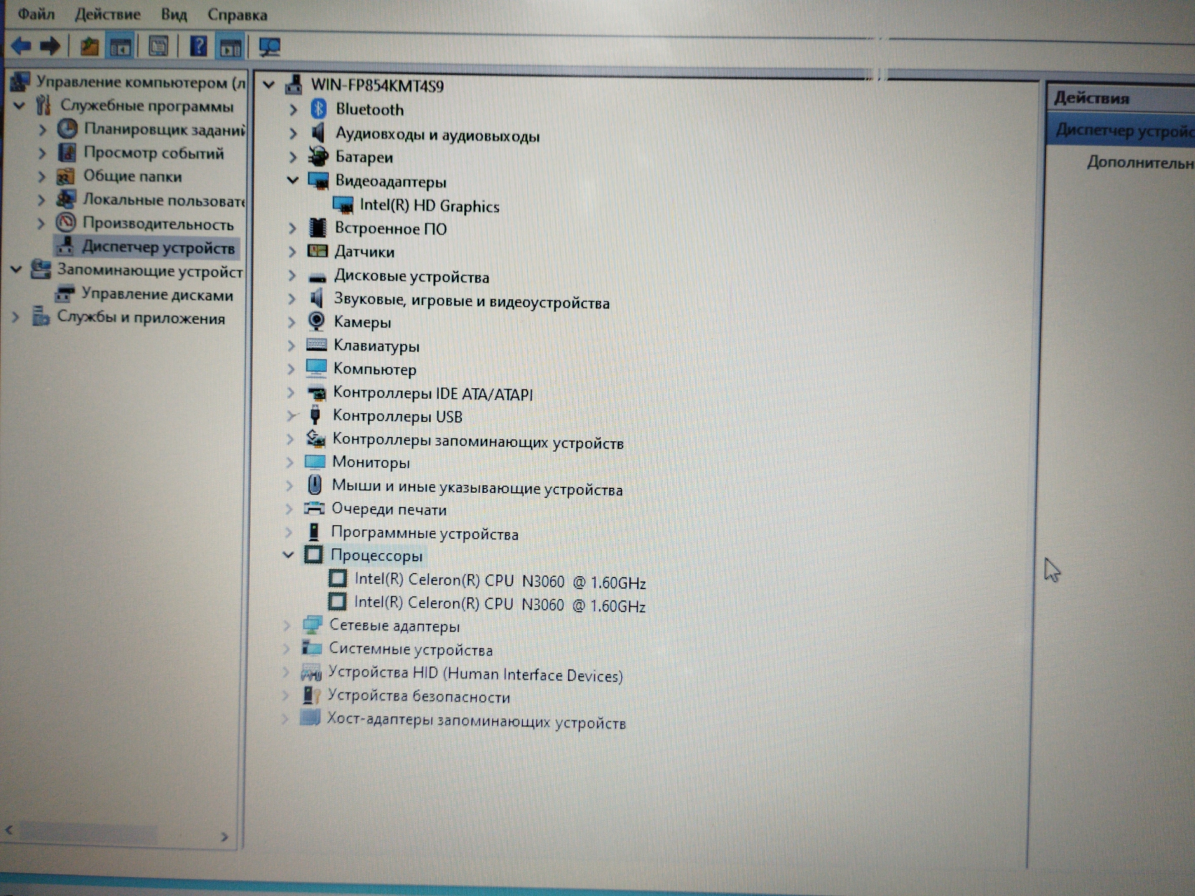Expand the Bluetooth node
This screenshot has width=1195, height=896.
[294, 110]
